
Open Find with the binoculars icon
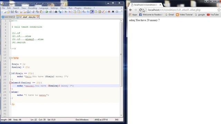[x=56, y=12]
